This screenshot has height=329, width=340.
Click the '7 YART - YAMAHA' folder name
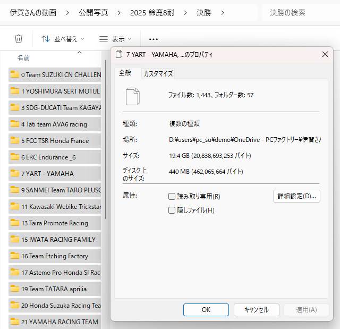(47, 174)
